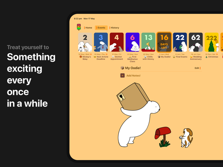Open the 3-day Next Article Deadline card
This screenshot has height=167, width=223.
[x=101, y=42]
